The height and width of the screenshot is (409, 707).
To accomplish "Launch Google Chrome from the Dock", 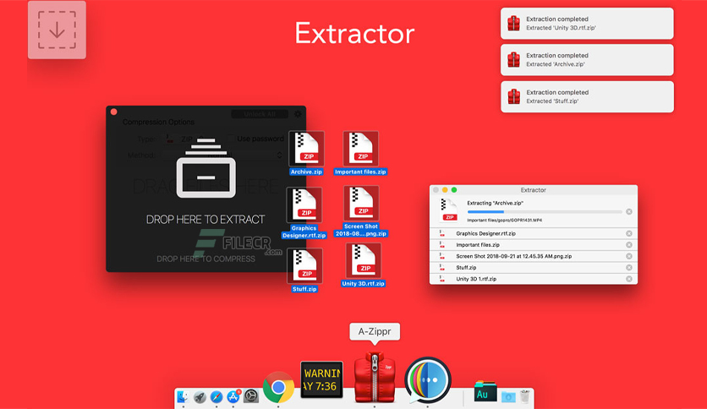I will [278, 387].
